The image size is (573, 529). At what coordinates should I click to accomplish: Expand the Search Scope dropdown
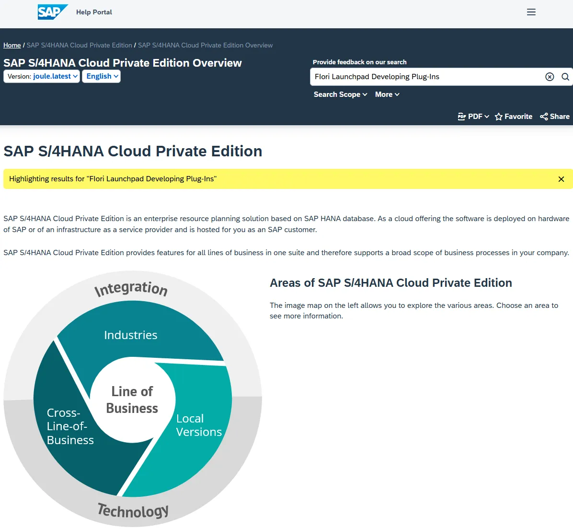340,94
